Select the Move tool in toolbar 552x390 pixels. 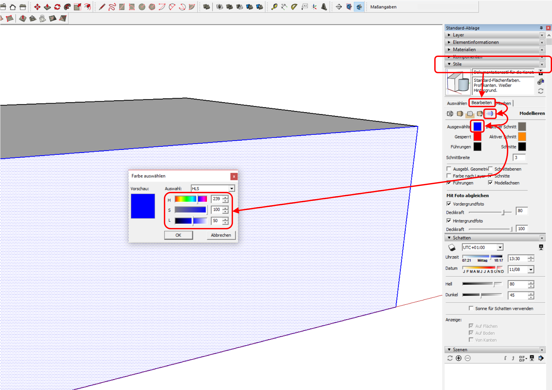37,7
